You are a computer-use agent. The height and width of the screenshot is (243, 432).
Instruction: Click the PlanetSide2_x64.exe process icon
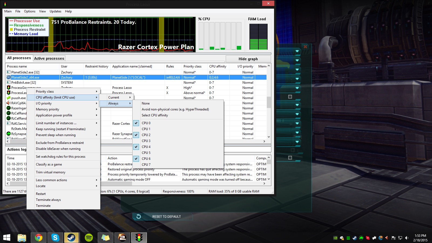point(9,77)
